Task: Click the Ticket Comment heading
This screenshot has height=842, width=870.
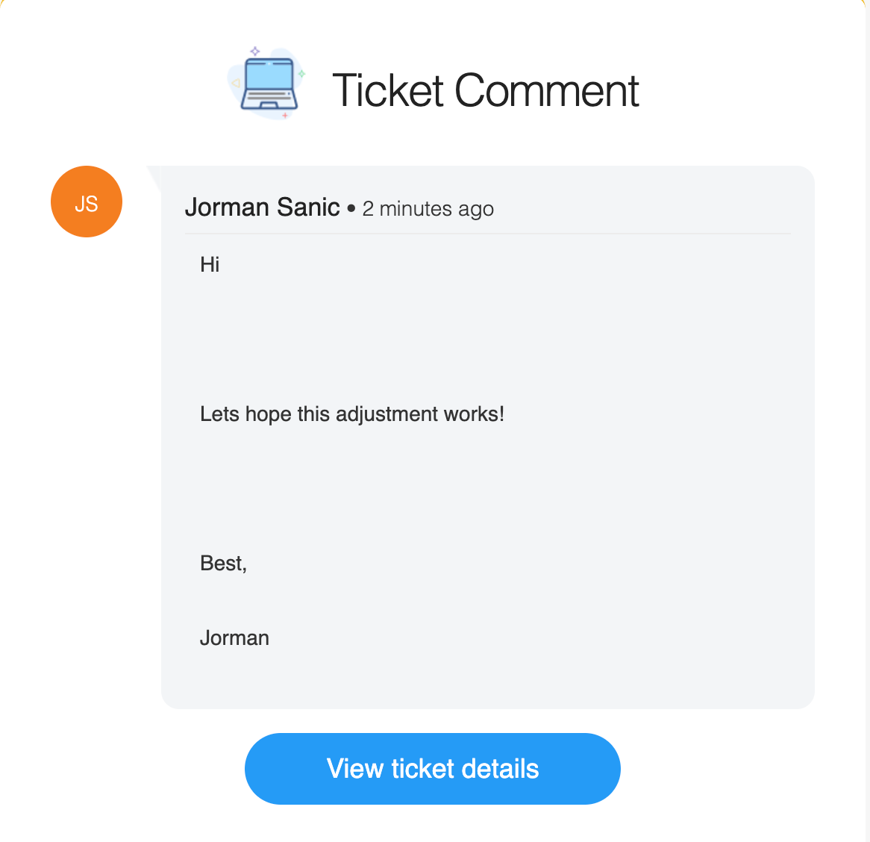Action: click(x=486, y=90)
